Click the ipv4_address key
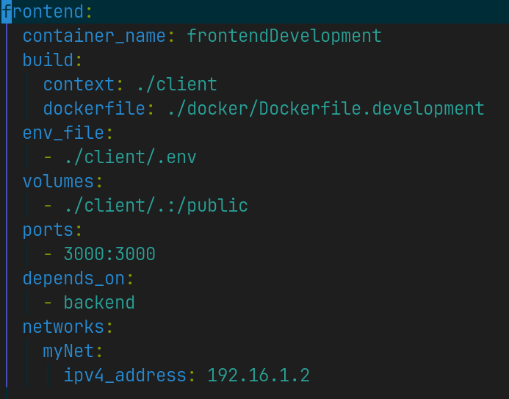This screenshot has height=399, width=509. 125,375
